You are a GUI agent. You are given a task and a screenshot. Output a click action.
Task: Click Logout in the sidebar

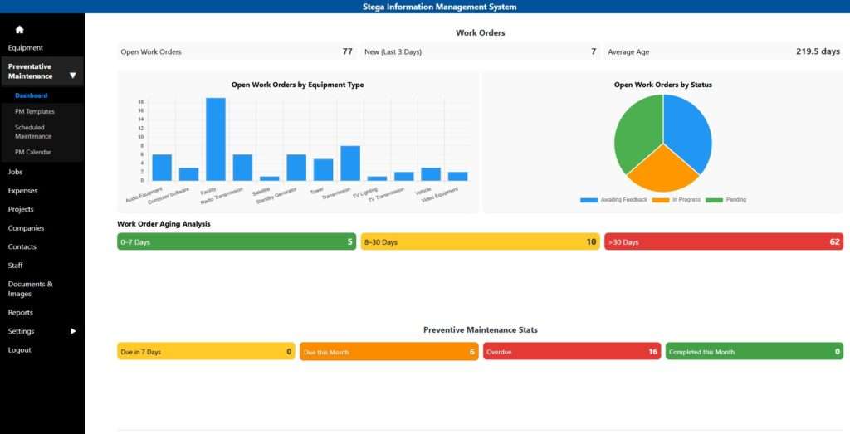pyautogui.click(x=20, y=350)
